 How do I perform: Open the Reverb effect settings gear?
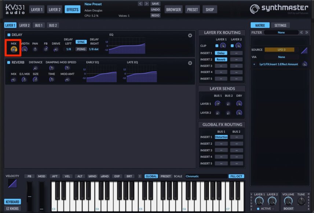click(190, 63)
